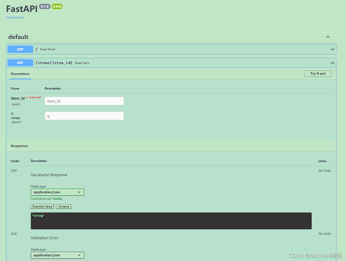Open the 200 response media type dropdown
This screenshot has height=261, width=346.
(x=57, y=192)
